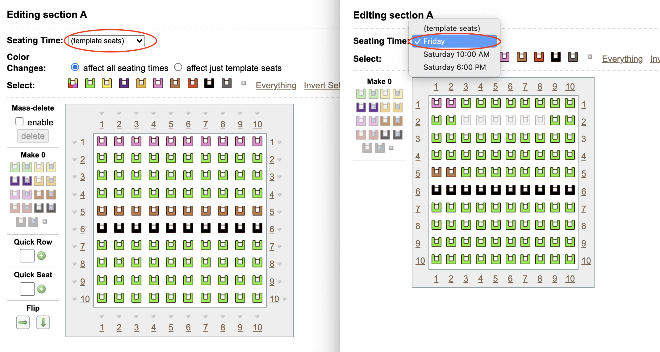Expand the arrow above column 1

click(102, 113)
